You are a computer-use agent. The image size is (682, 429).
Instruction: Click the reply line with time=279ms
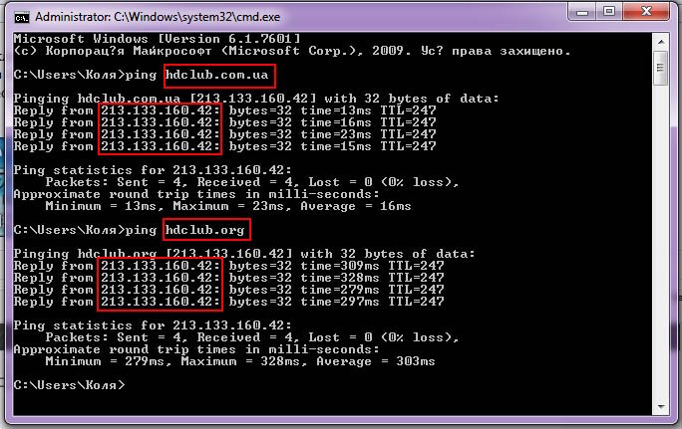tap(228, 290)
